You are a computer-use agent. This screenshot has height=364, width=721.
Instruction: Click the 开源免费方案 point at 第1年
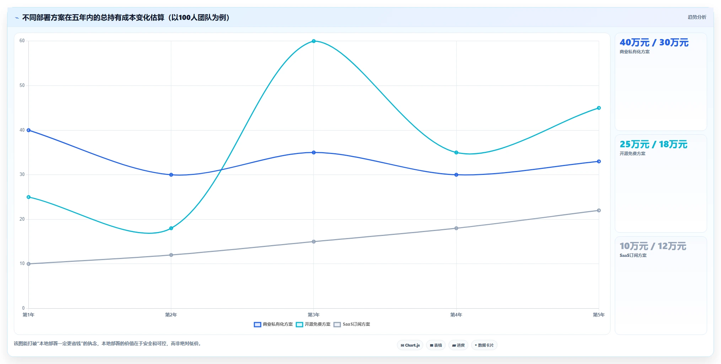tap(28, 197)
